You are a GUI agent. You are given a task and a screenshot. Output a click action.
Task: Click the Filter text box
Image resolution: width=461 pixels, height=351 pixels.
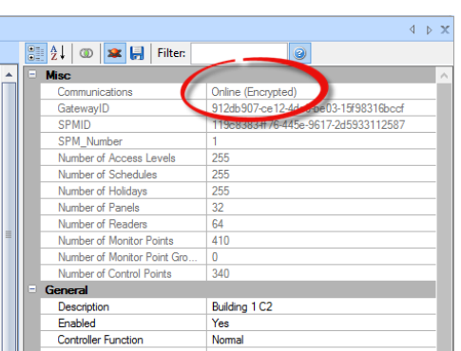[239, 53]
